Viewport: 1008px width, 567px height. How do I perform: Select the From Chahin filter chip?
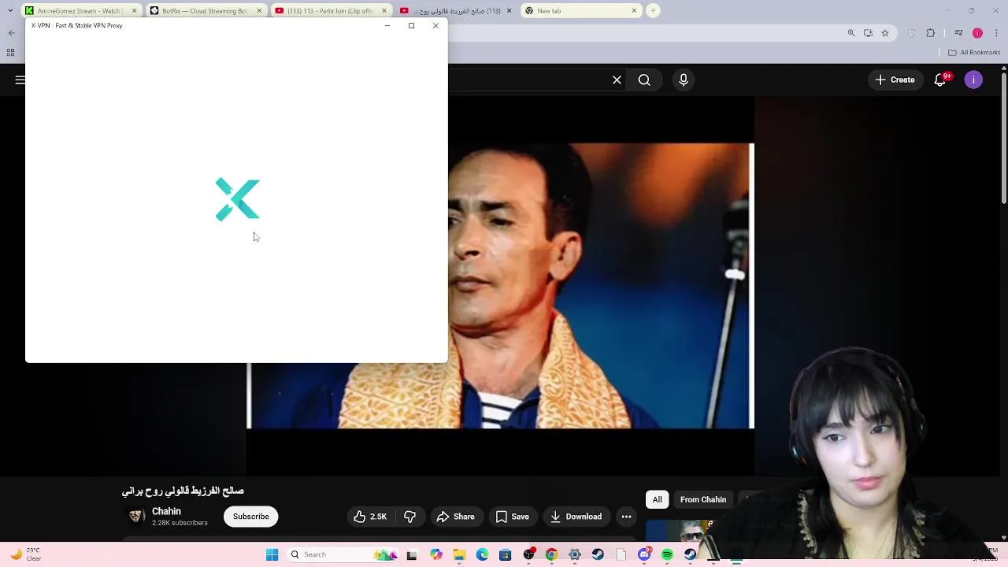pyautogui.click(x=703, y=499)
